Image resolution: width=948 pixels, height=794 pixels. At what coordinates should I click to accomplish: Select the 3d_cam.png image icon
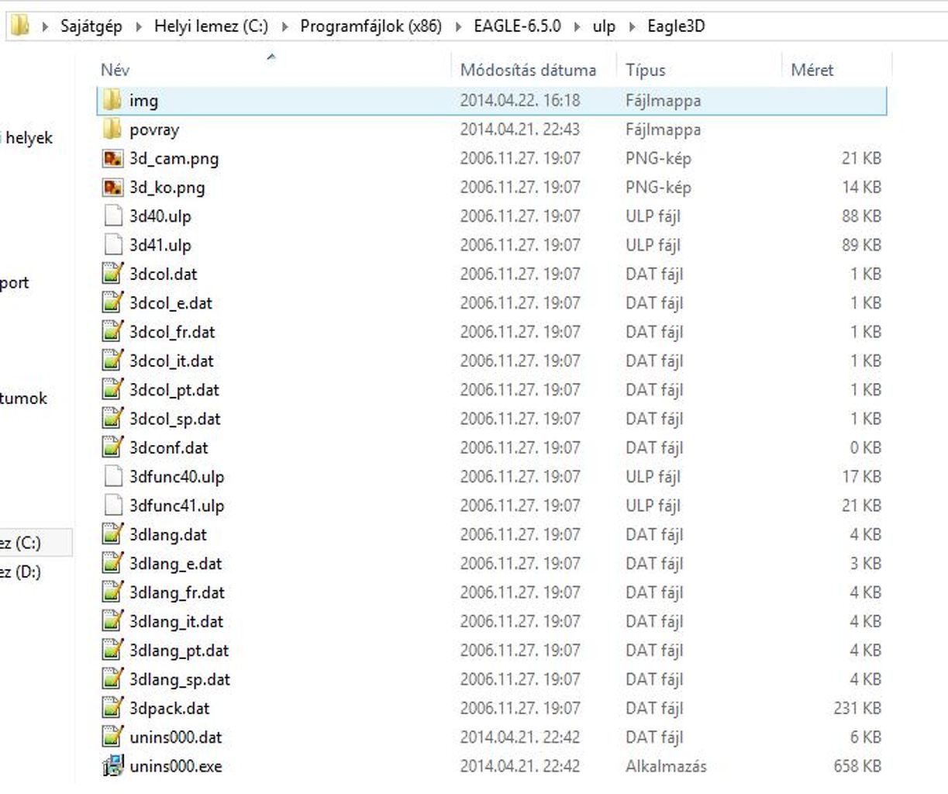pyautogui.click(x=112, y=158)
